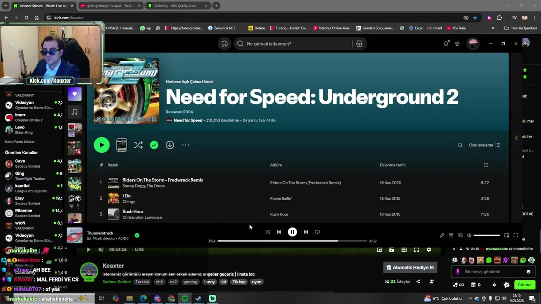
Task: Toggle shuffle in player bar
Action: [268, 232]
